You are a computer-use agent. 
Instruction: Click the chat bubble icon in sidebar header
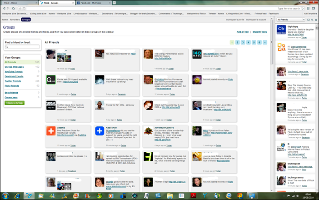[x=309, y=20]
